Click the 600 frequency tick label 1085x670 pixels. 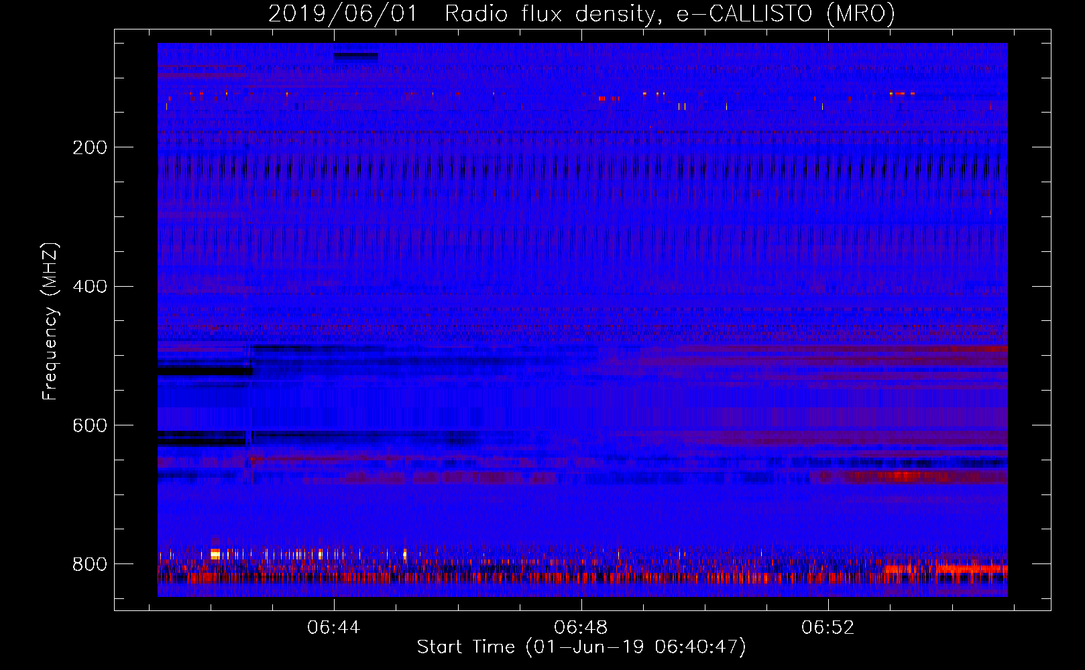point(90,425)
